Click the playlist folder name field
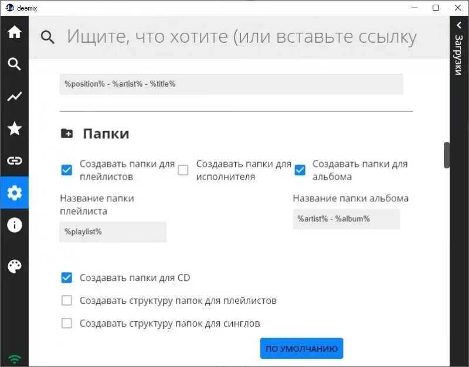The height and width of the screenshot is (367, 469). click(113, 232)
